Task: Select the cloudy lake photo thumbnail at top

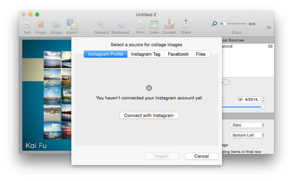Action: point(52,59)
